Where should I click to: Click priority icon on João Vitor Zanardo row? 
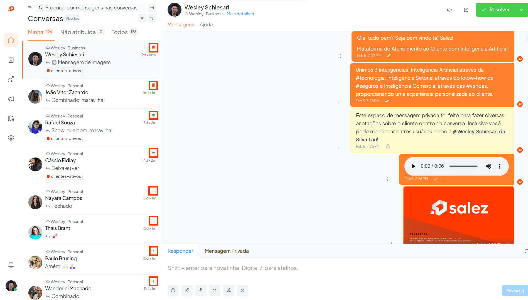153,85
